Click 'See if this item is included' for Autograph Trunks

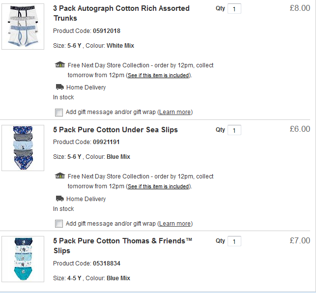click(x=158, y=75)
